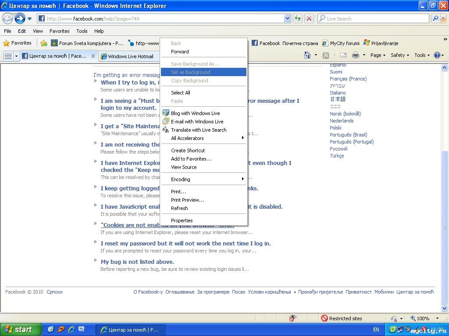Click the Restricted sites status indicator
The width and height of the screenshot is (449, 336).
click(x=342, y=318)
